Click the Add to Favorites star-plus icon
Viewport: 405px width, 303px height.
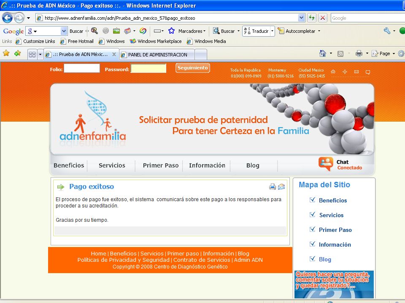point(17,53)
